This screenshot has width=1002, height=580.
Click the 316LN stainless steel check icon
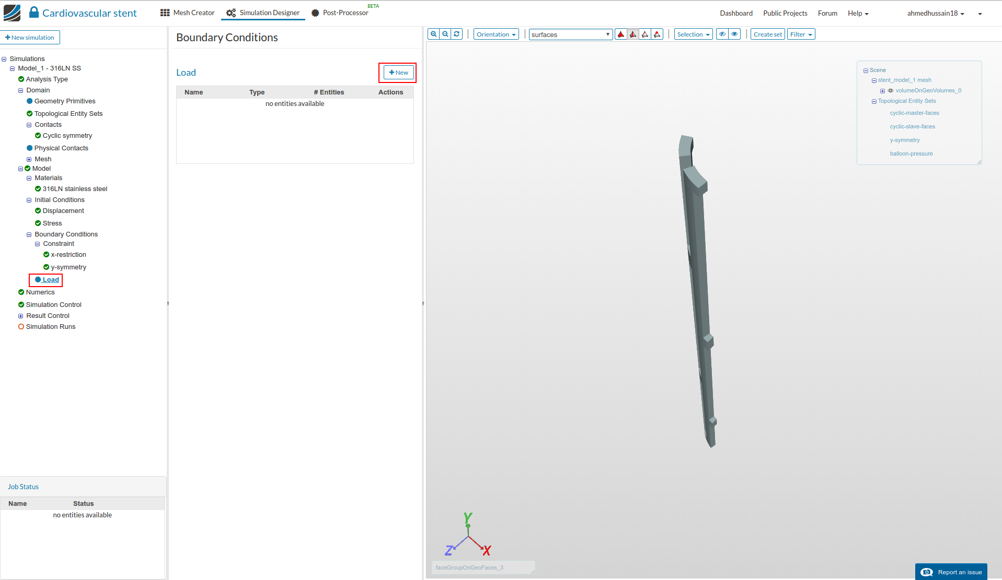[x=38, y=189]
